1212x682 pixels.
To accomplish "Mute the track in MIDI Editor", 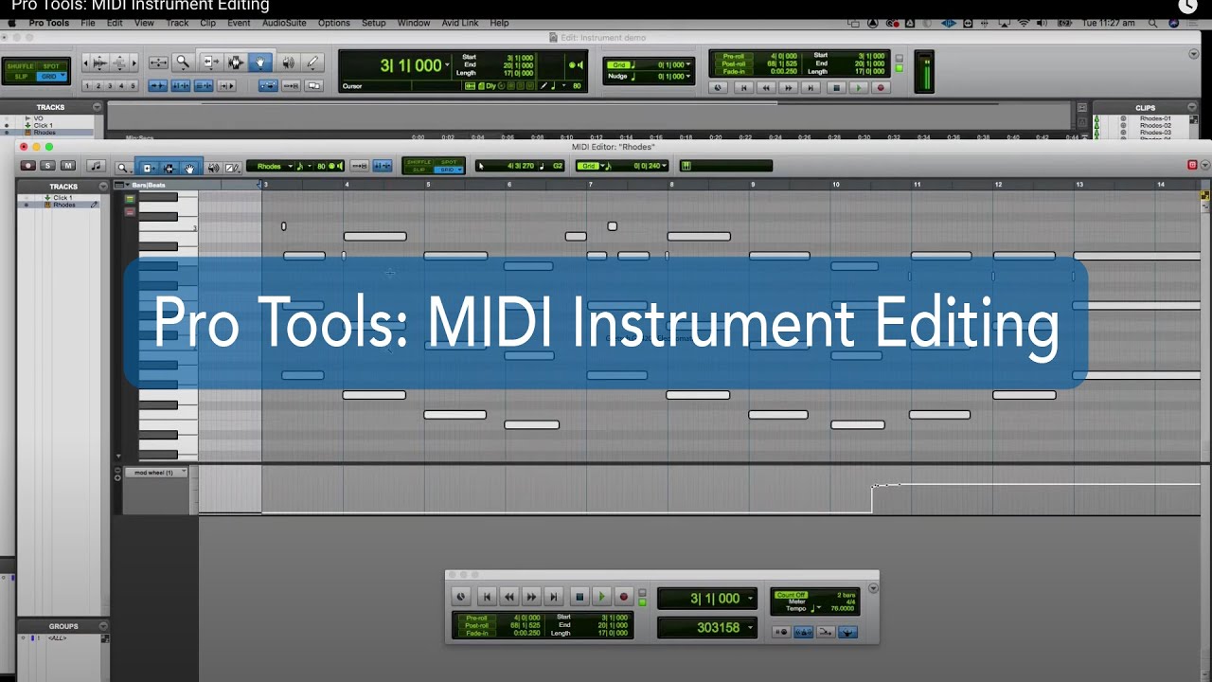I will coord(66,166).
